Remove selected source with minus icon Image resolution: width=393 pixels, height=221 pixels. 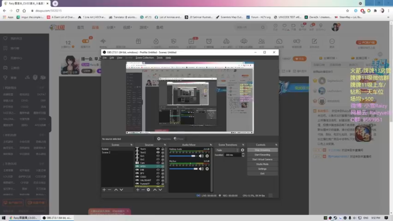click(x=143, y=190)
